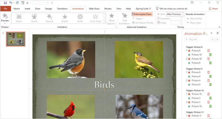Select the Color Pulse animation
The image size is (222, 119).
pyautogui.click(x=95, y=18)
